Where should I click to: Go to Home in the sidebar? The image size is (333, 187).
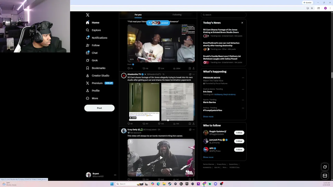[93, 23]
